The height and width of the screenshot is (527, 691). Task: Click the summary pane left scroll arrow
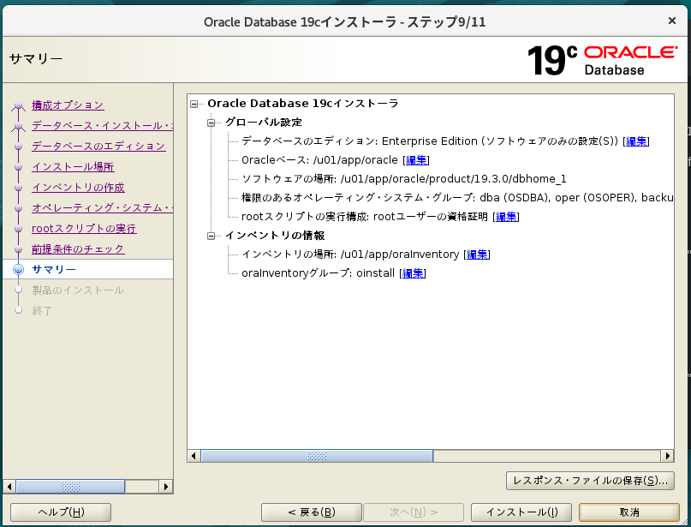point(194,456)
